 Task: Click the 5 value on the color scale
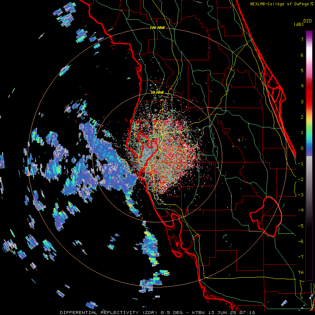[x=302, y=70]
